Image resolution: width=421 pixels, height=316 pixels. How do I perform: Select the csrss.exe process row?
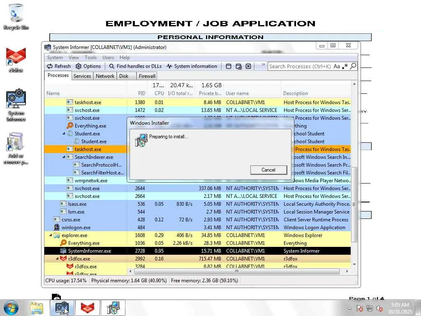pos(197,220)
